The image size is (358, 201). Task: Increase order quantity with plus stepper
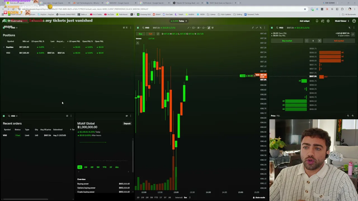(319, 41)
